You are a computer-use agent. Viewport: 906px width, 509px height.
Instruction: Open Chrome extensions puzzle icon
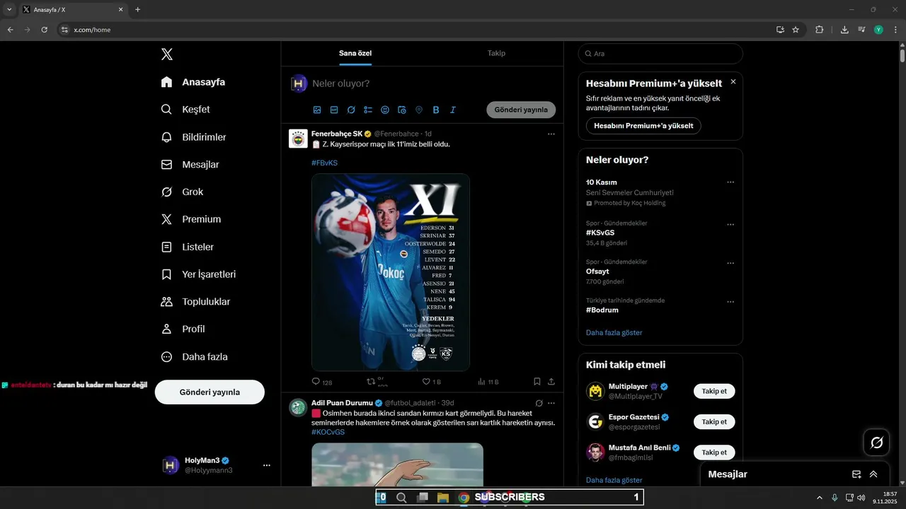click(820, 30)
